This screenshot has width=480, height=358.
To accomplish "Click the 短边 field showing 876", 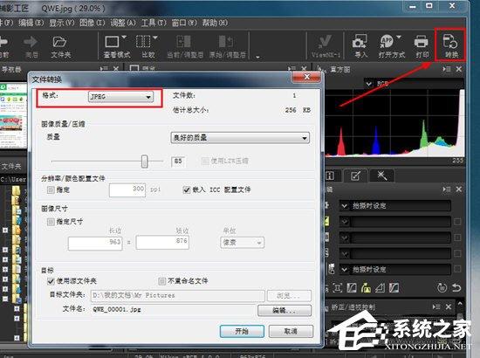I will [162, 242].
